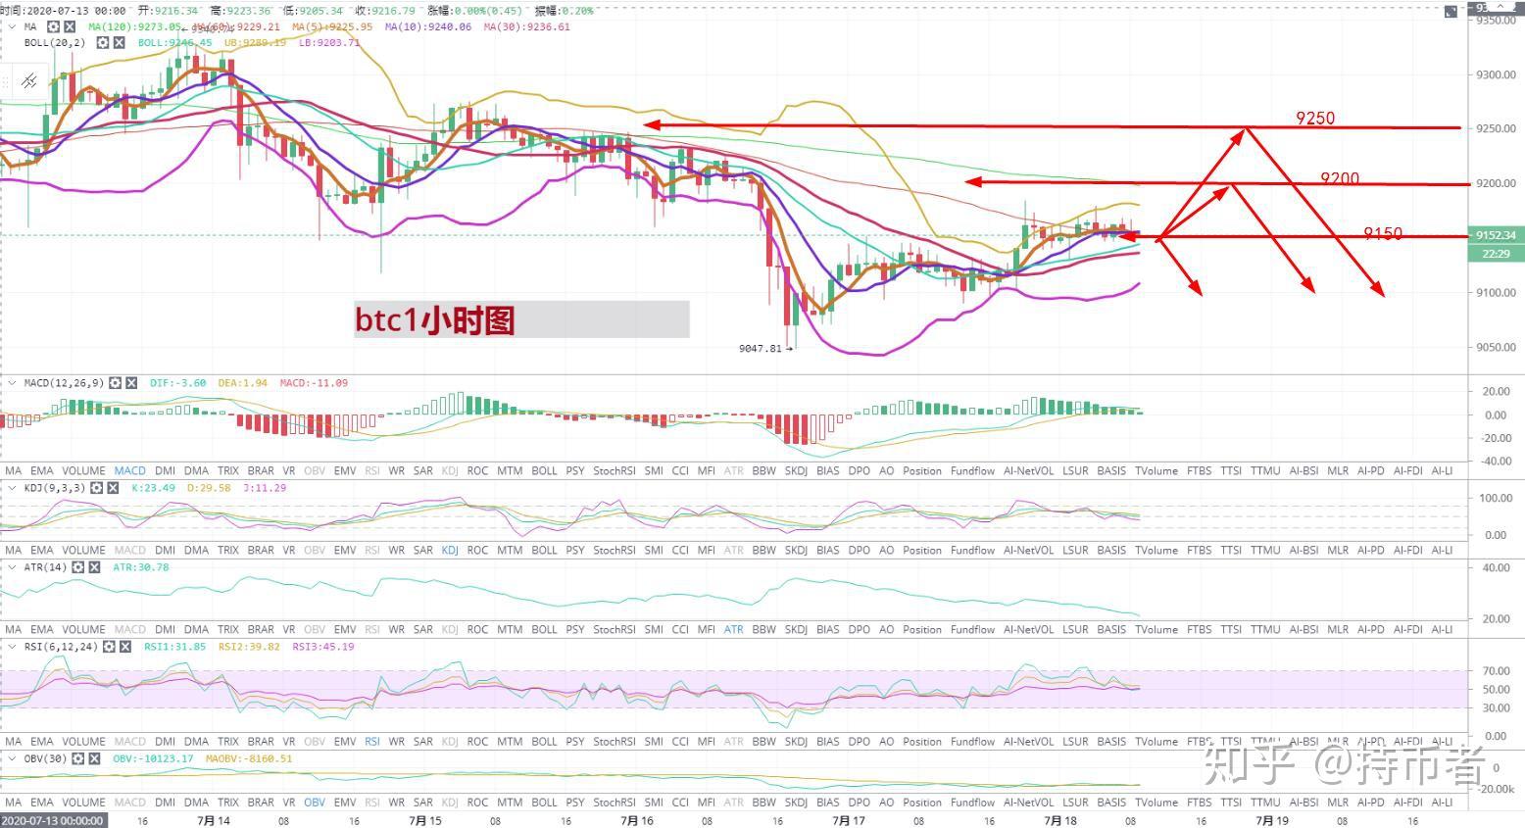Select ATR tab under the ATR panel

point(733,630)
